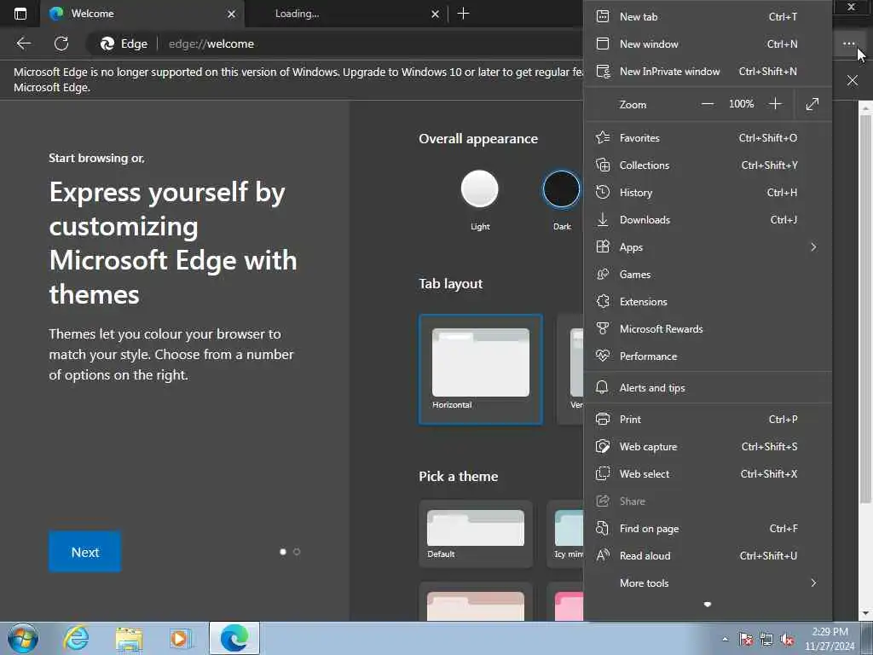Expand the Apps submenu arrow
This screenshot has width=873, height=655.
[813, 246]
